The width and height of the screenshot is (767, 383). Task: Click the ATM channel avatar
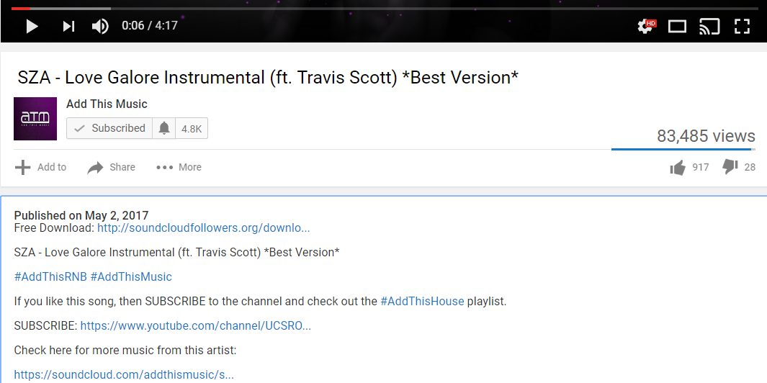click(35, 119)
